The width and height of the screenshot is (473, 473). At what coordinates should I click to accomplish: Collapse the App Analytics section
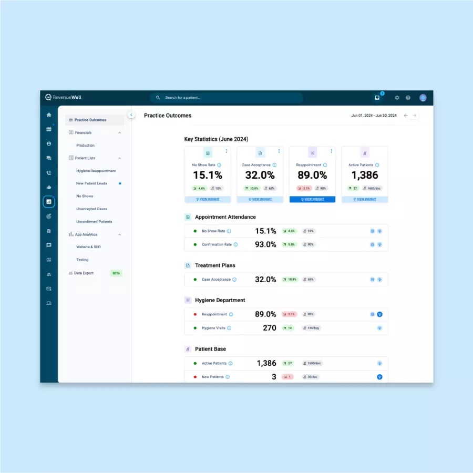point(119,234)
